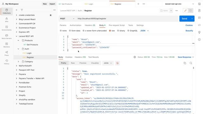Viewport: 203px width, 114px height.
Task: Open the comments icon in right sidebar
Action: (200, 18)
